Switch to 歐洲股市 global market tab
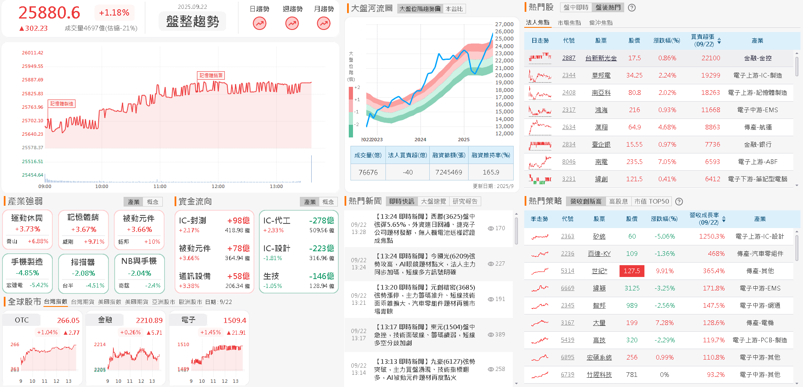Screen dimensions: 803x387 pos(191,302)
